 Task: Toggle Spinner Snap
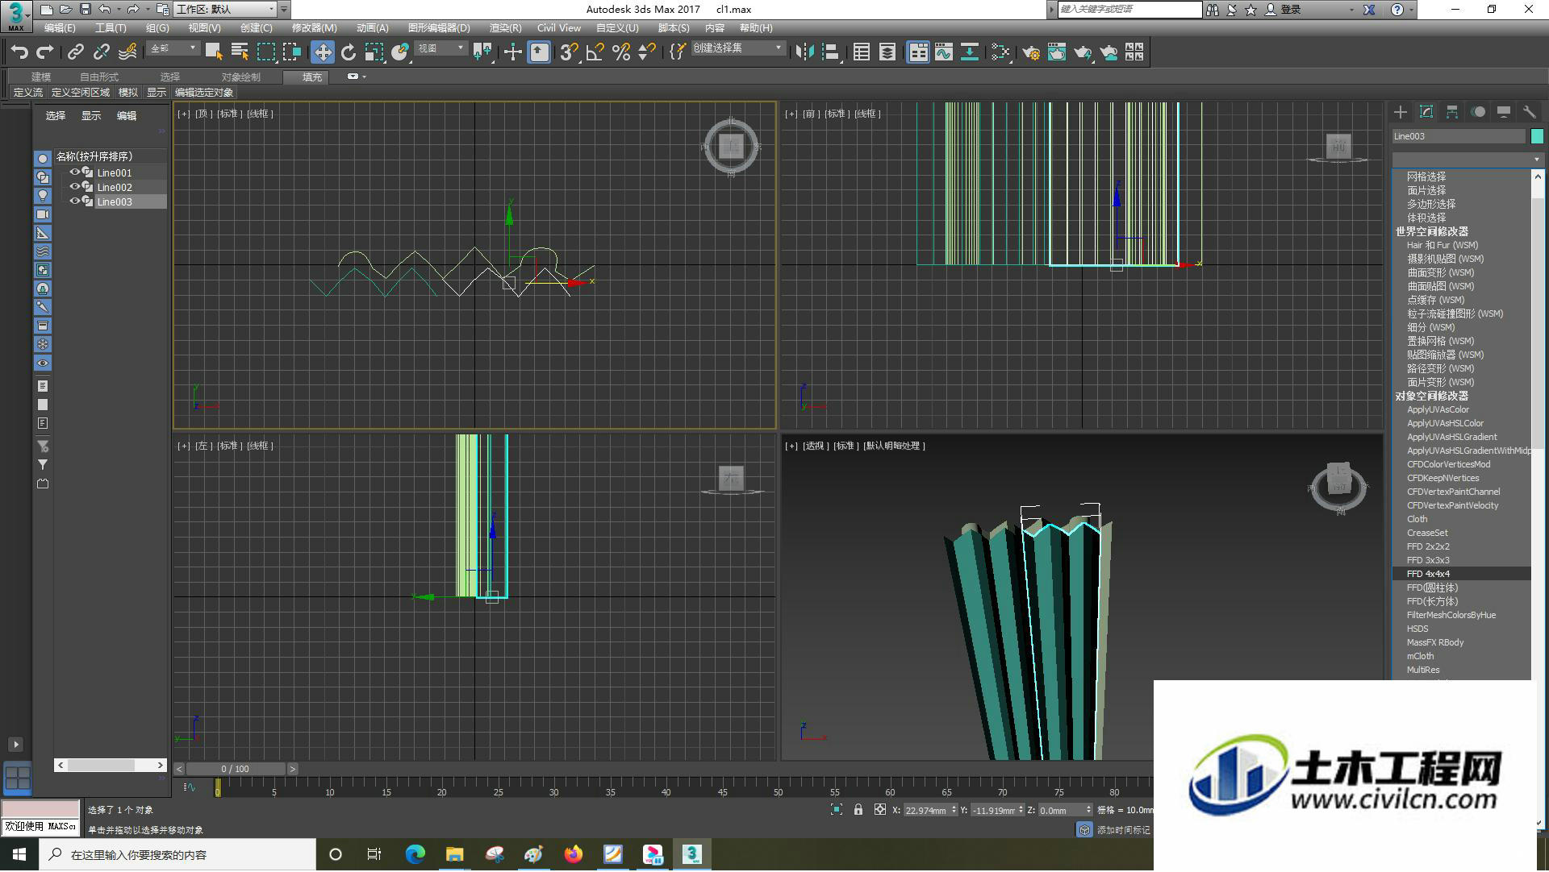point(647,52)
